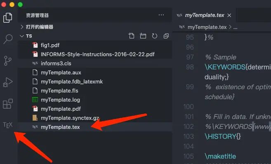The width and height of the screenshot is (271, 164).
Task: Click the macOS green fullscreen button
Action: (x=20, y=5)
